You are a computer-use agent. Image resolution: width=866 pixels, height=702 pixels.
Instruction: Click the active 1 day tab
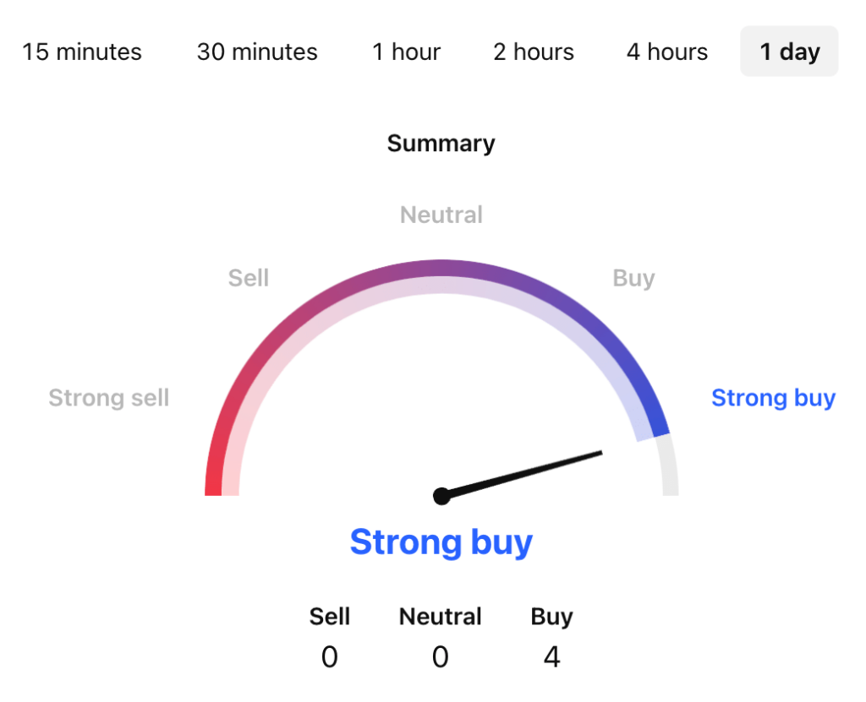pyautogui.click(x=789, y=52)
